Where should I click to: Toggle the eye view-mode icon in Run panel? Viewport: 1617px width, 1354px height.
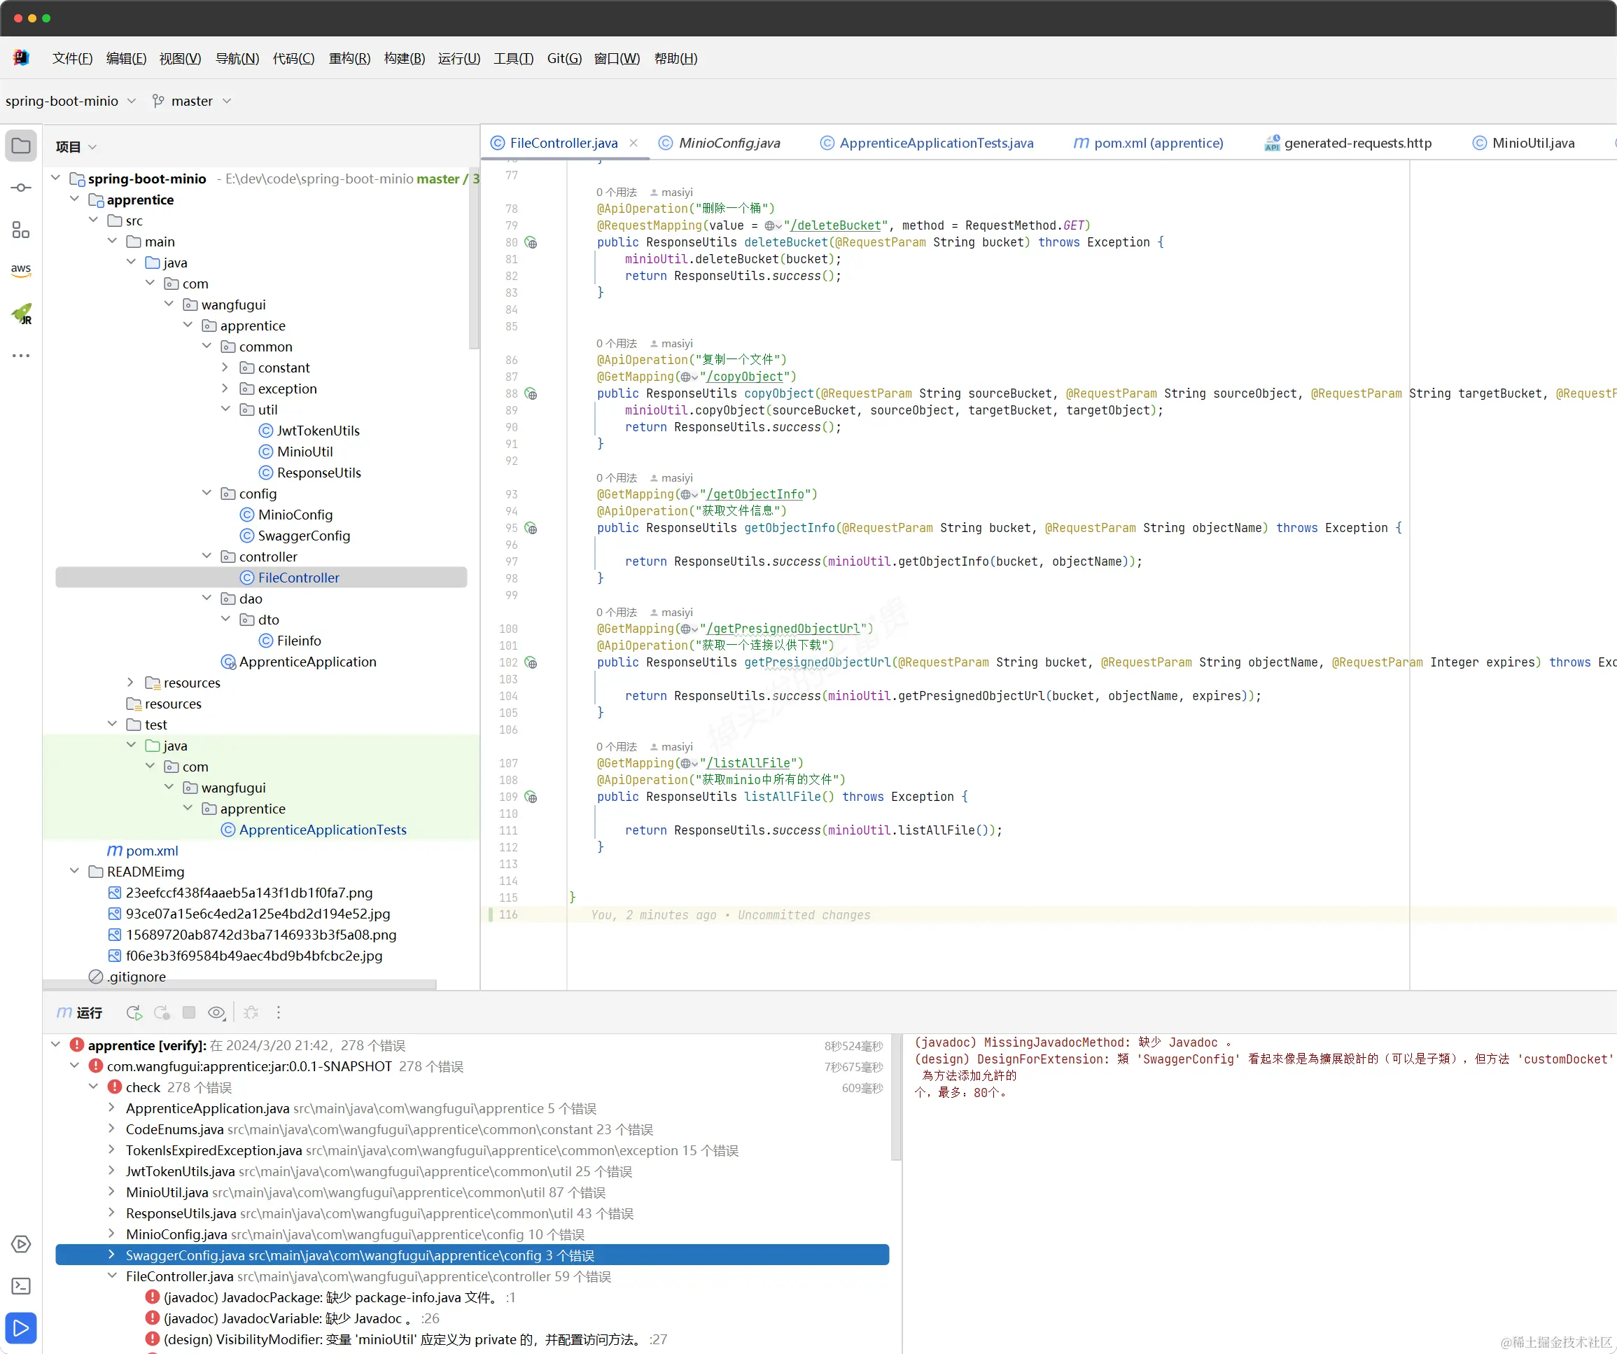coord(216,1013)
